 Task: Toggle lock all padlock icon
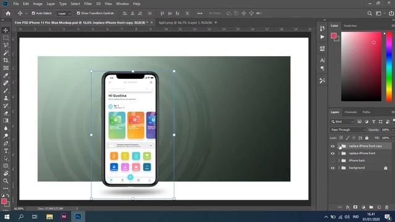point(367,138)
